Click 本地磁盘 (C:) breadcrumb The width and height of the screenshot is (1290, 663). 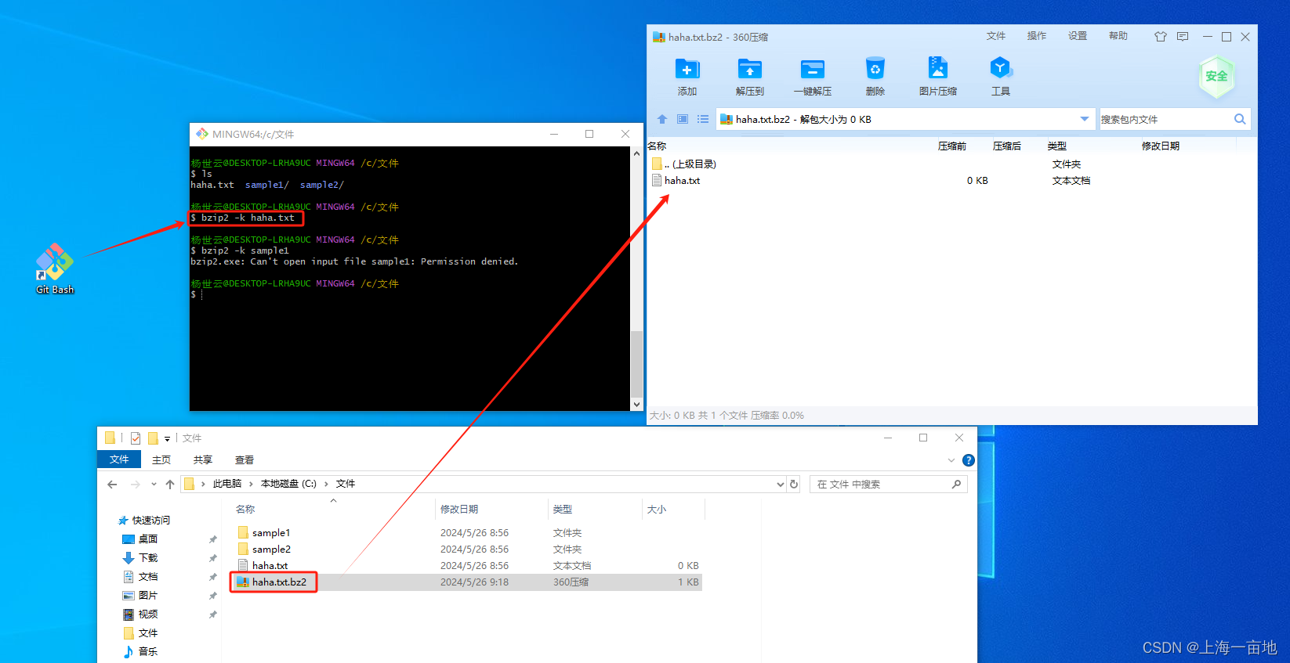[x=288, y=484]
